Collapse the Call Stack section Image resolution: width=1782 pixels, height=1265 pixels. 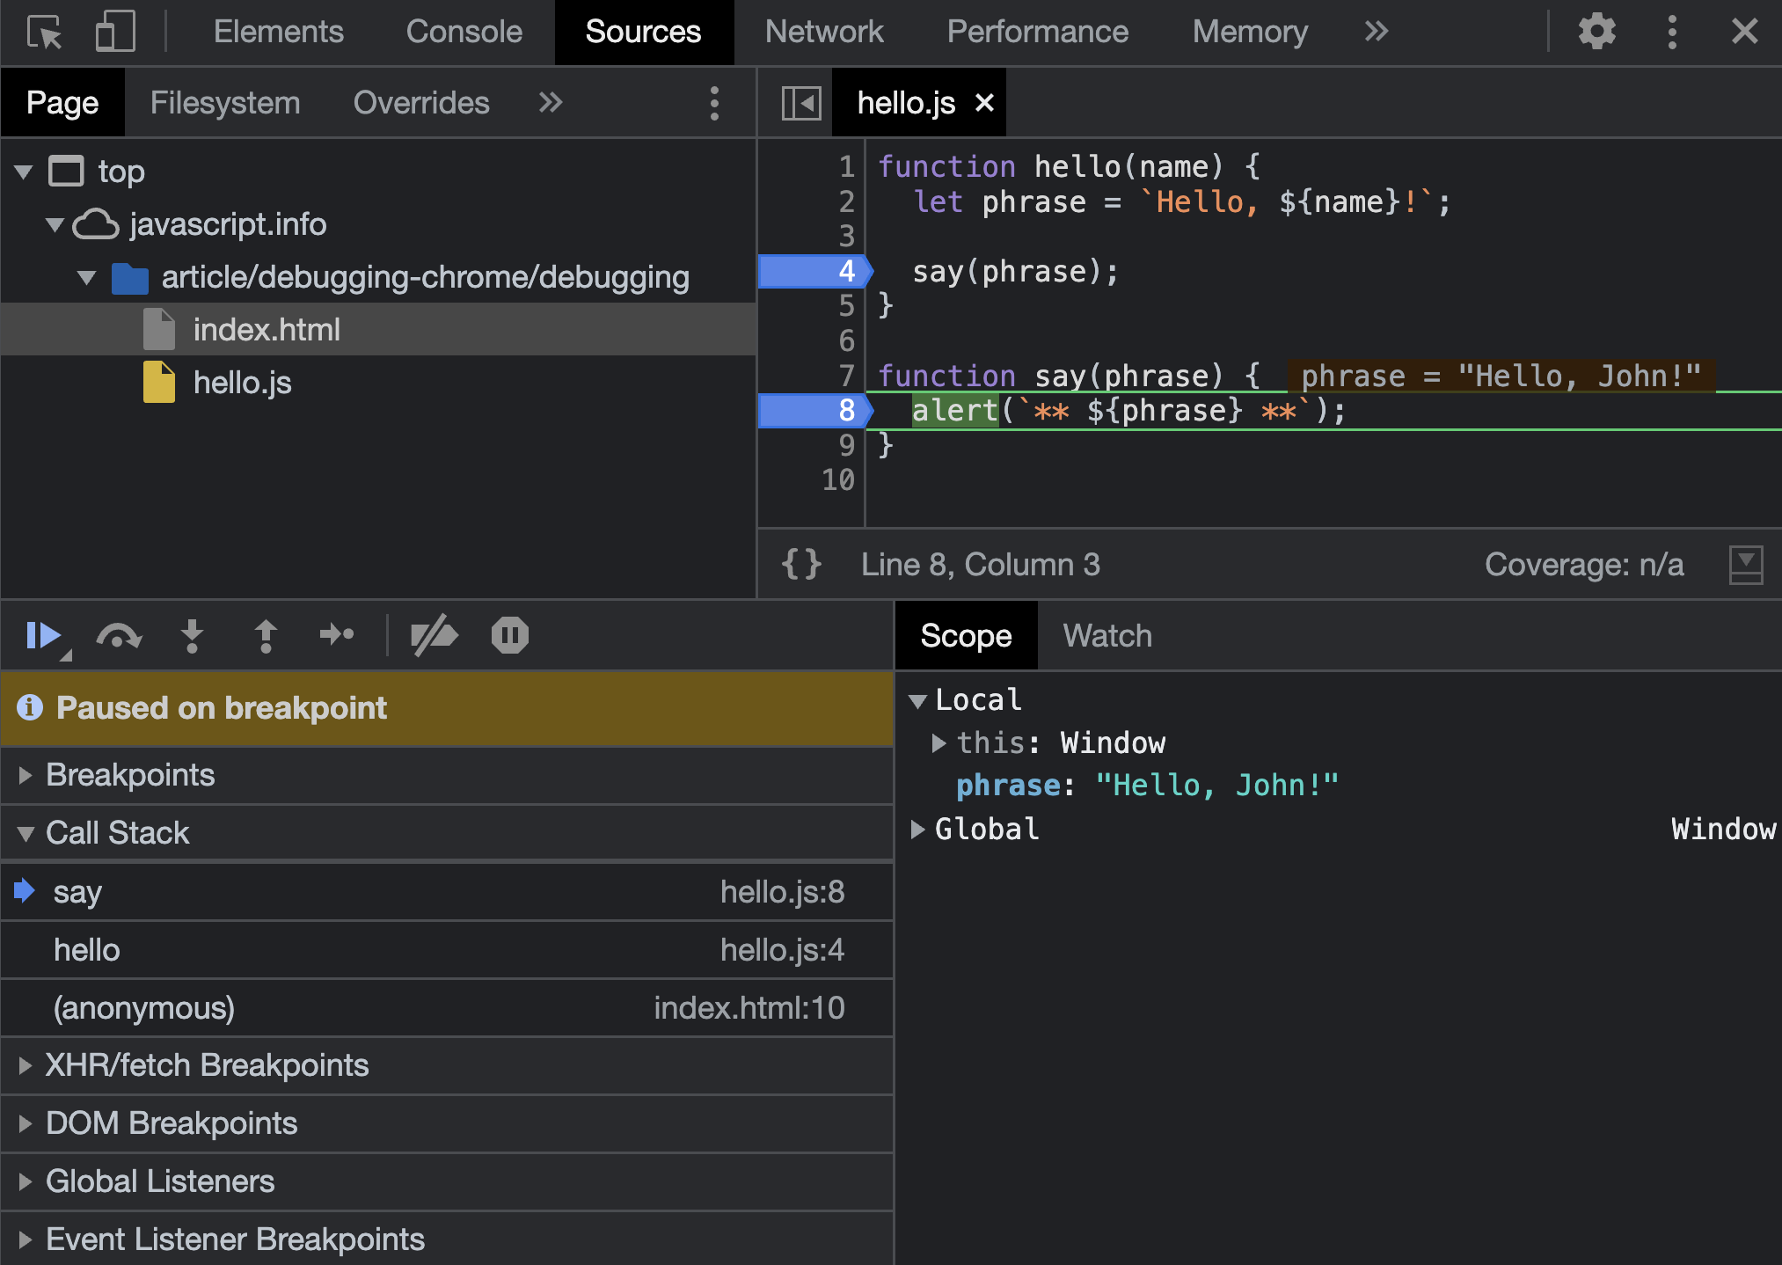(117, 832)
